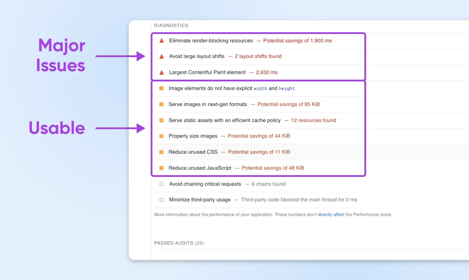Click 'Potential savings of 95 KiB' text

[288, 104]
